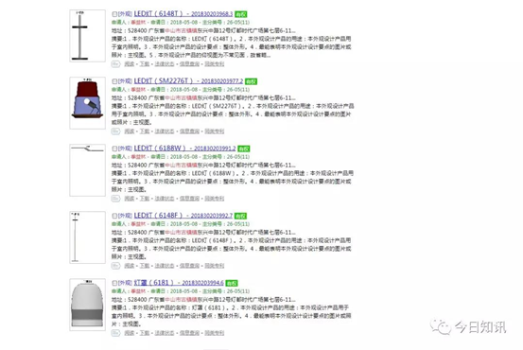This screenshot has height=350, width=523.
Task: Click 法律状态 under the SM2276T result
Action: [x=165, y=131]
